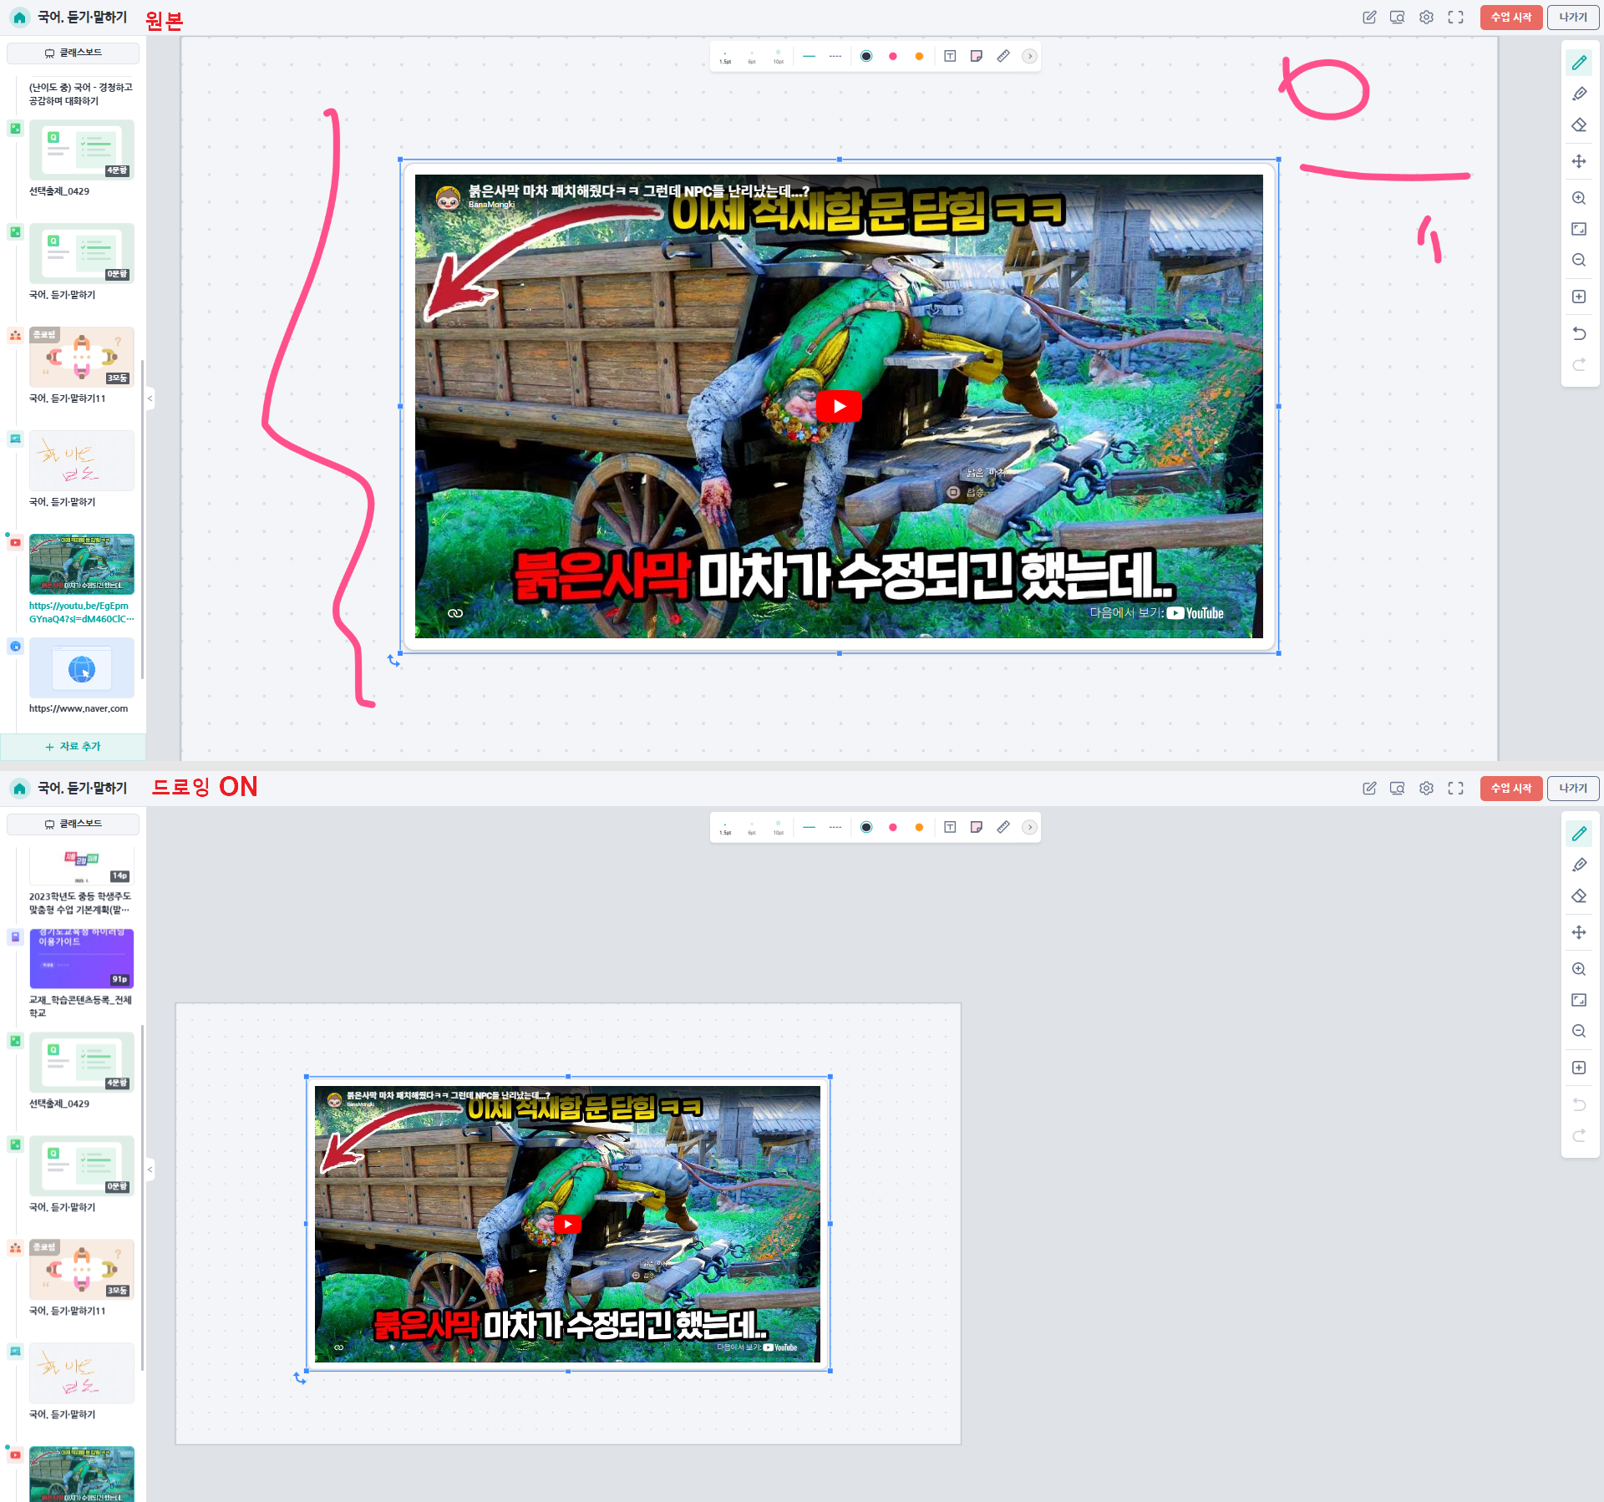The width and height of the screenshot is (1604, 1502).
Task: Insert a text box in the upper screenshot
Action: [950, 56]
